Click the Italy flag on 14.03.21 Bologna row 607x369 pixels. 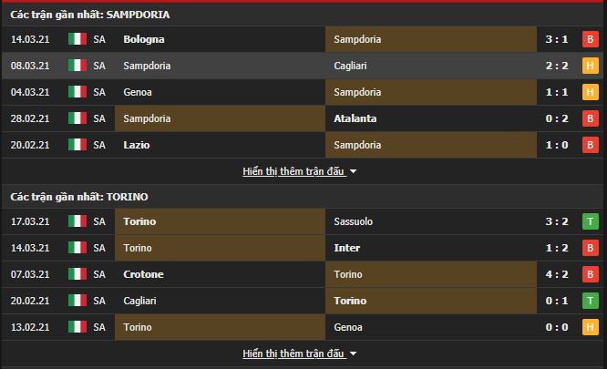[x=77, y=39]
